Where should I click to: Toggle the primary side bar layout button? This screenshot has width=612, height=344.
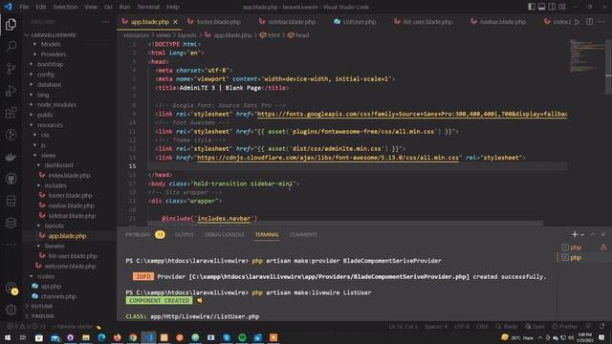click(532, 7)
